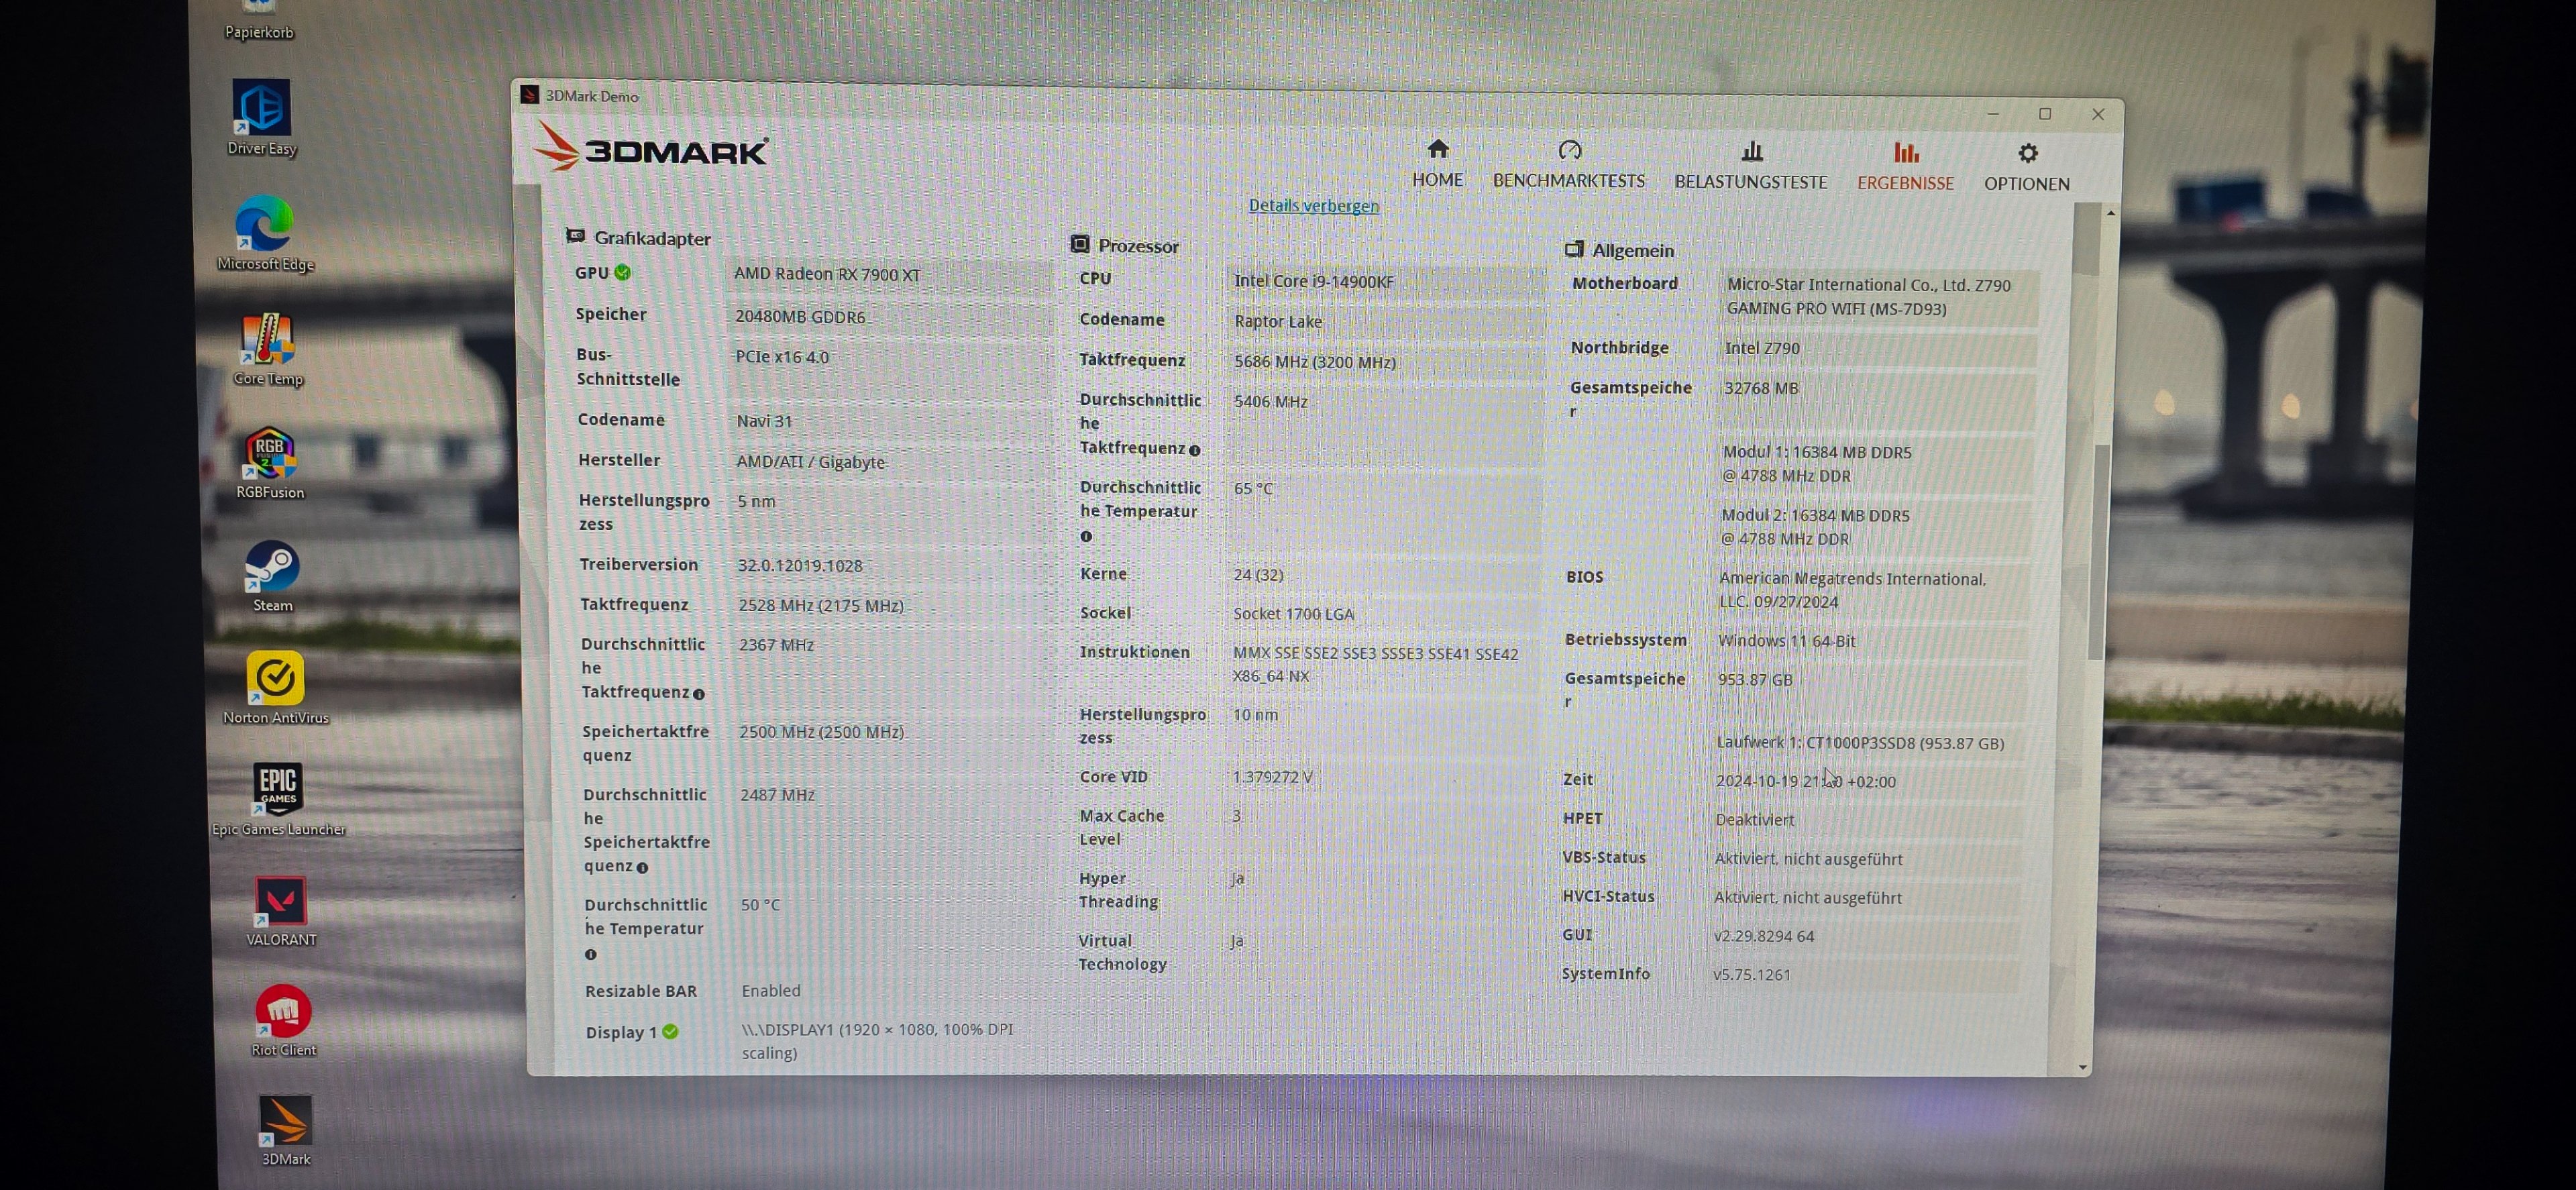
Task: Click the info icon under CPU Durchschnittliche Temperatur
Action: [1086, 537]
